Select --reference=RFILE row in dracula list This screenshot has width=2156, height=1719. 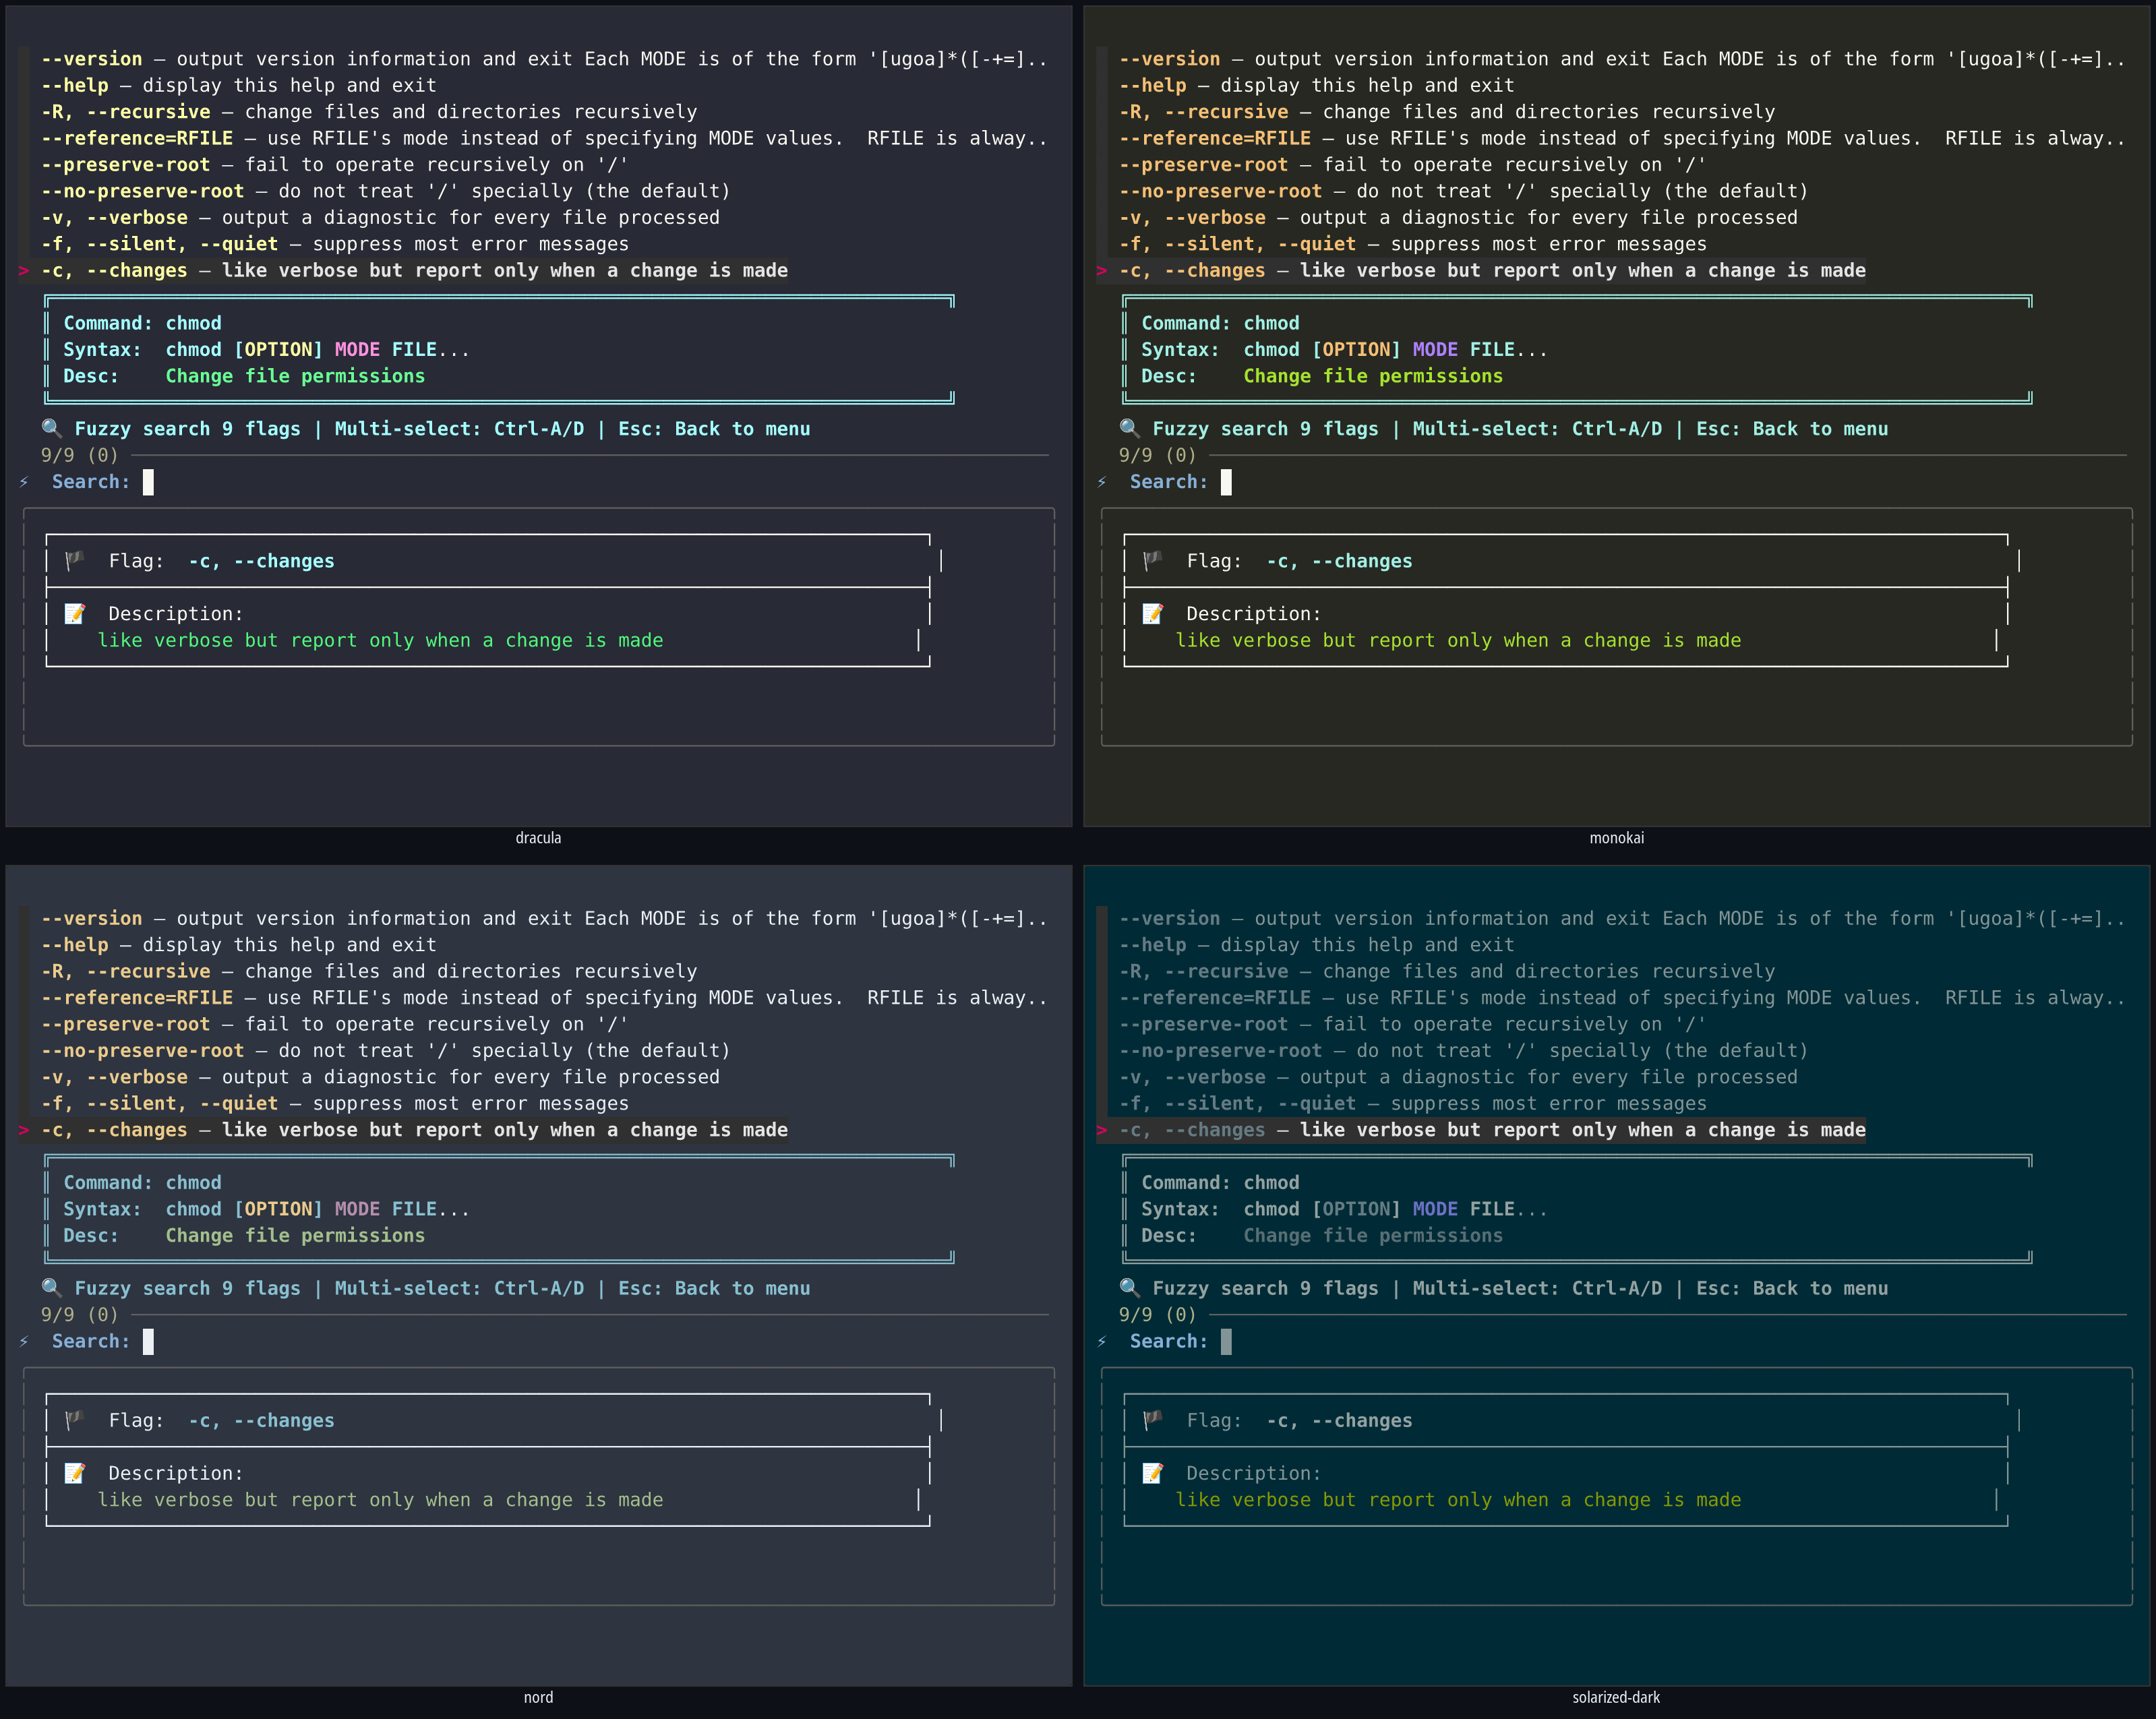(544, 138)
